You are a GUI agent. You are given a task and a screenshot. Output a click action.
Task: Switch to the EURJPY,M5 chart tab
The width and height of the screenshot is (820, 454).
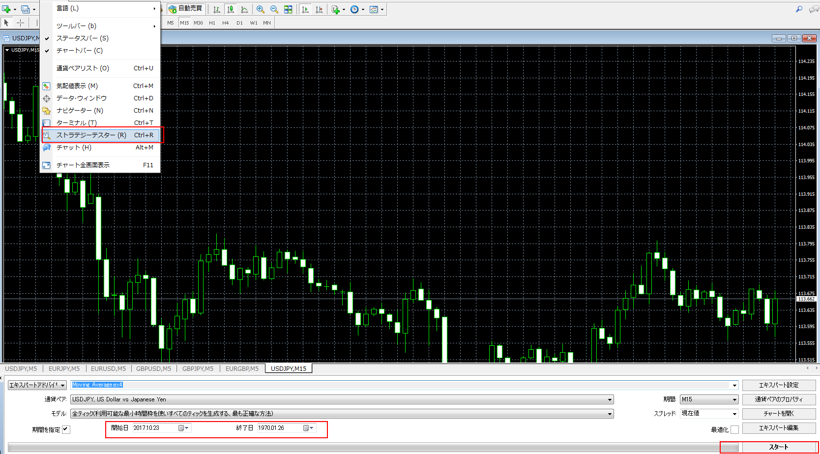coord(64,368)
